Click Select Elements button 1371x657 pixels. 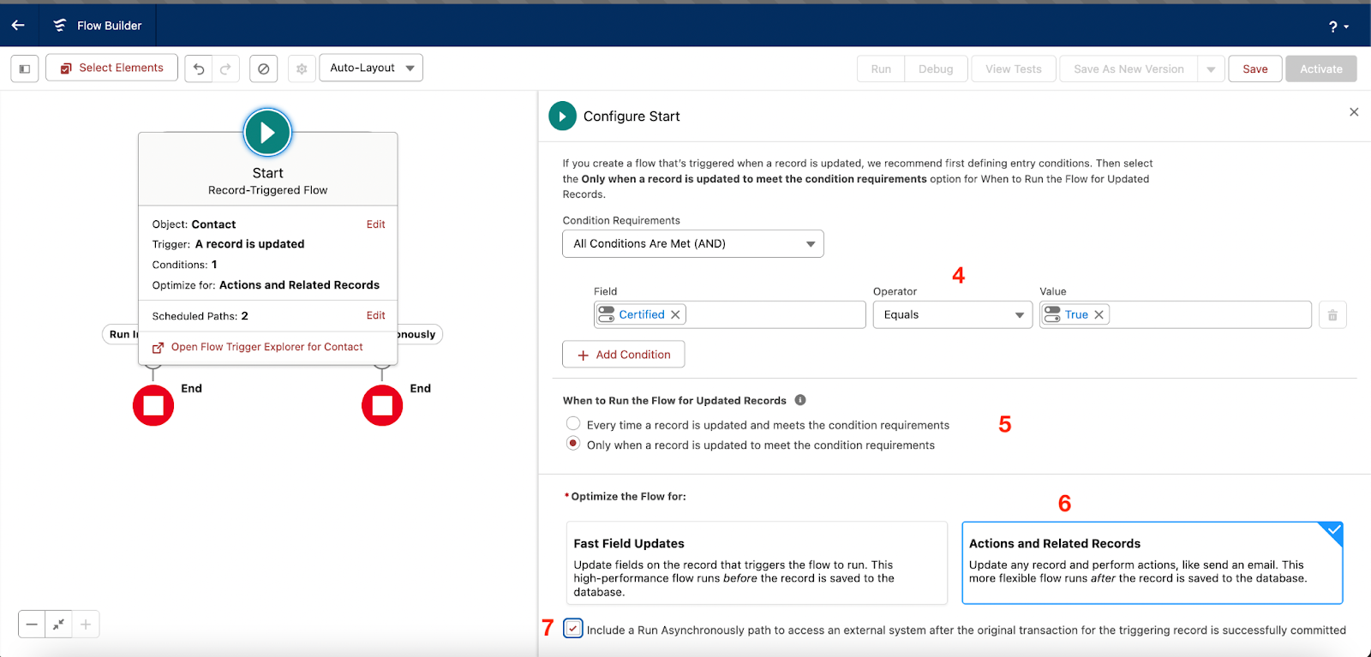[111, 68]
